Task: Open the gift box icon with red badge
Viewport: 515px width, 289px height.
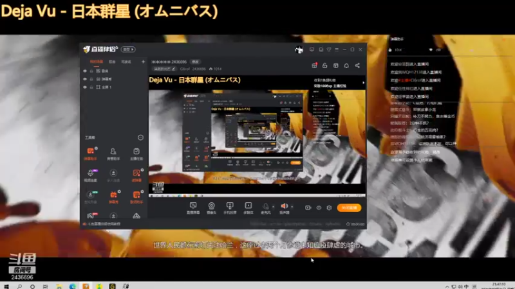Action: click(314, 66)
